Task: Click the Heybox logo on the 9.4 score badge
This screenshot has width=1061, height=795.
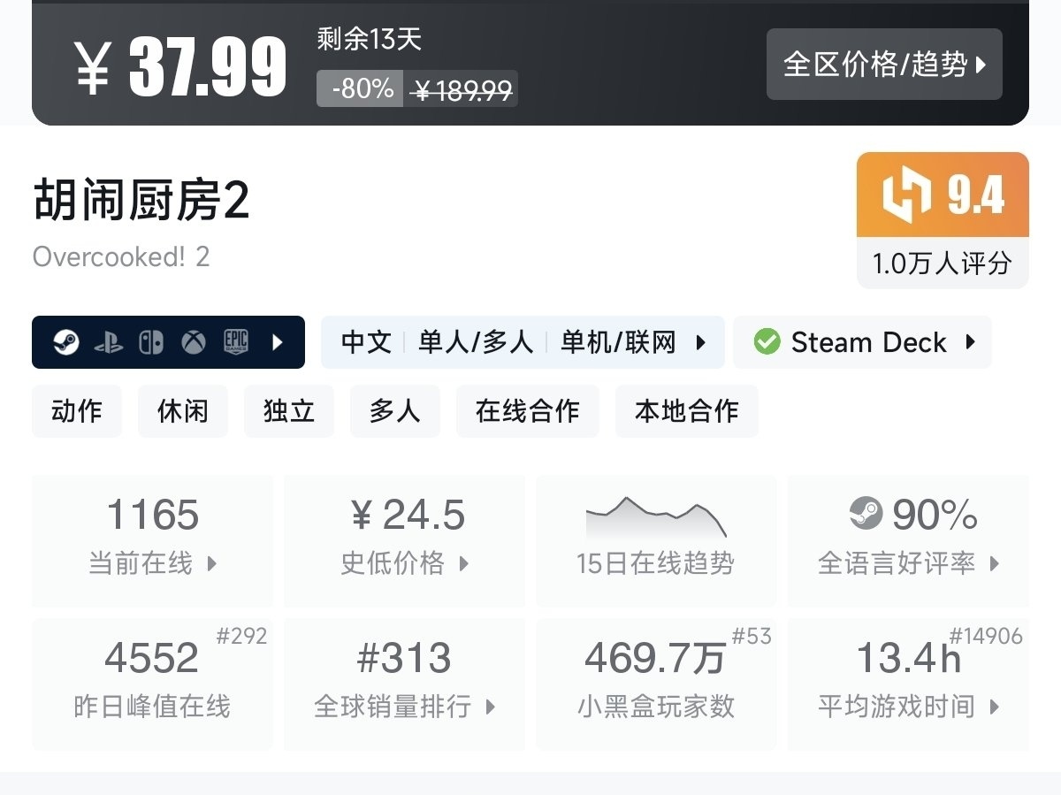Action: click(907, 195)
